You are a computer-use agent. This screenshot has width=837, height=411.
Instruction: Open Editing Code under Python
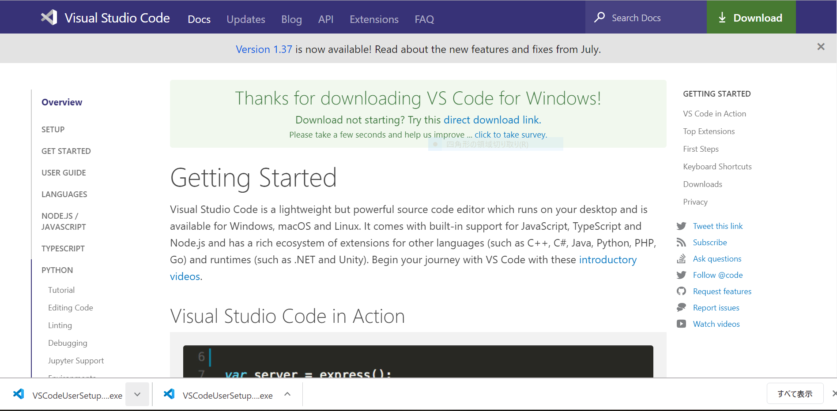71,308
